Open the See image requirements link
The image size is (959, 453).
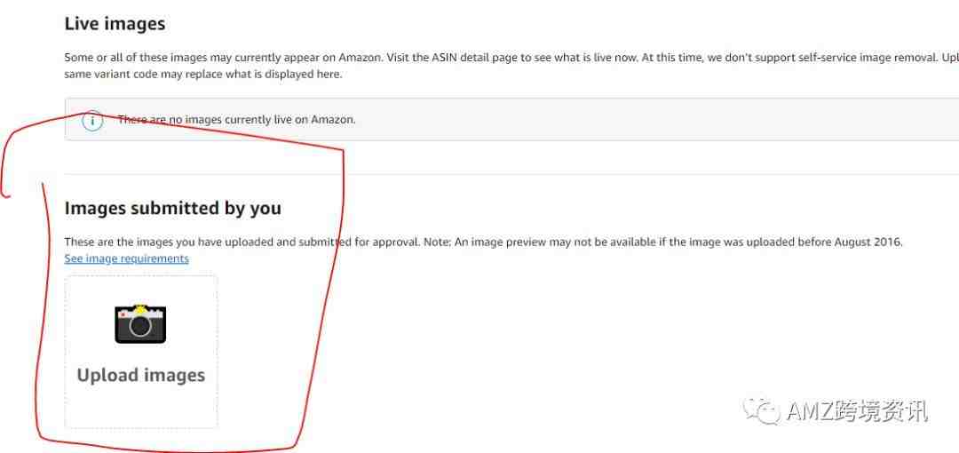127,258
